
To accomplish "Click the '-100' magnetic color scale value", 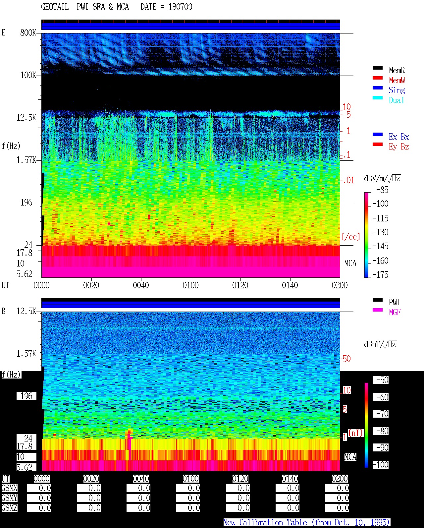I will 381,465.
